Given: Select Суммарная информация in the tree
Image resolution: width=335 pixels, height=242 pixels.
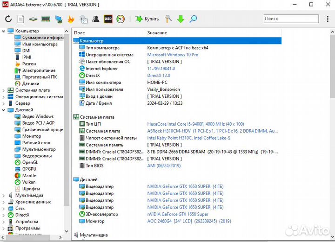Looking at the screenshot, I should coord(39,38).
